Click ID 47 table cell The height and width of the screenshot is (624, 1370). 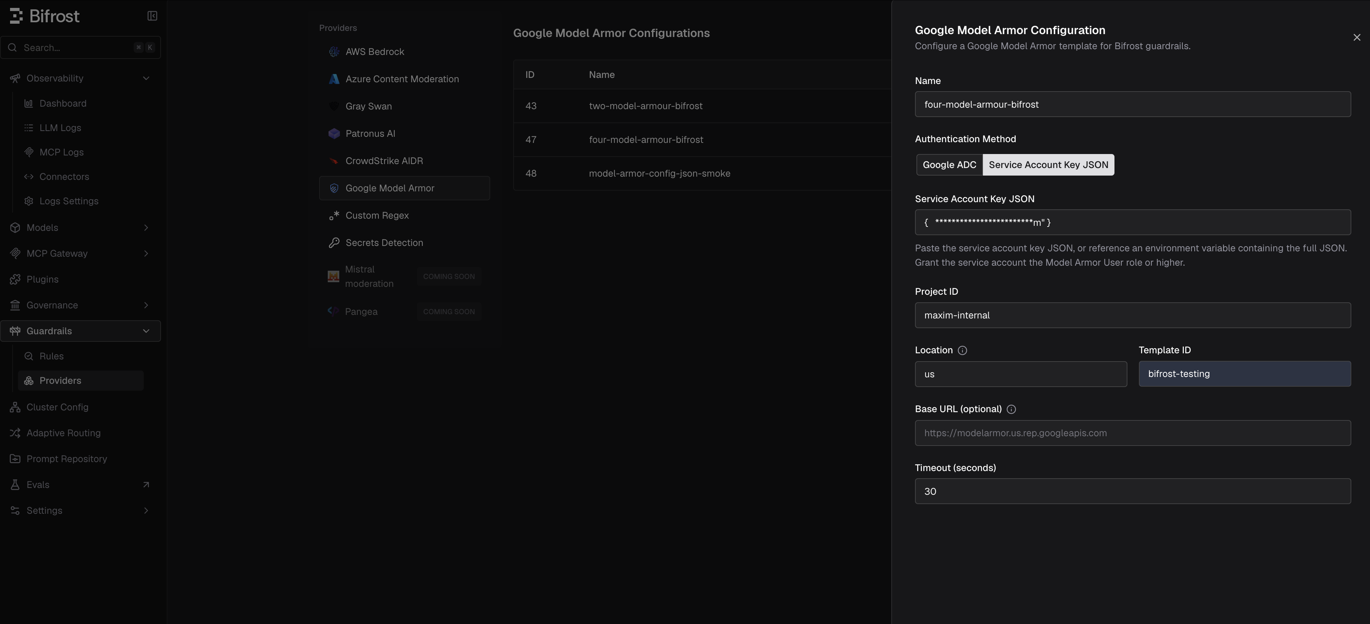(x=531, y=140)
